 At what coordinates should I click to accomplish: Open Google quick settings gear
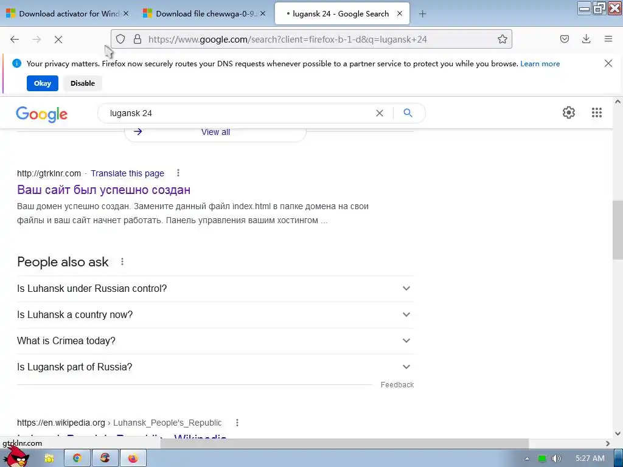click(x=569, y=112)
